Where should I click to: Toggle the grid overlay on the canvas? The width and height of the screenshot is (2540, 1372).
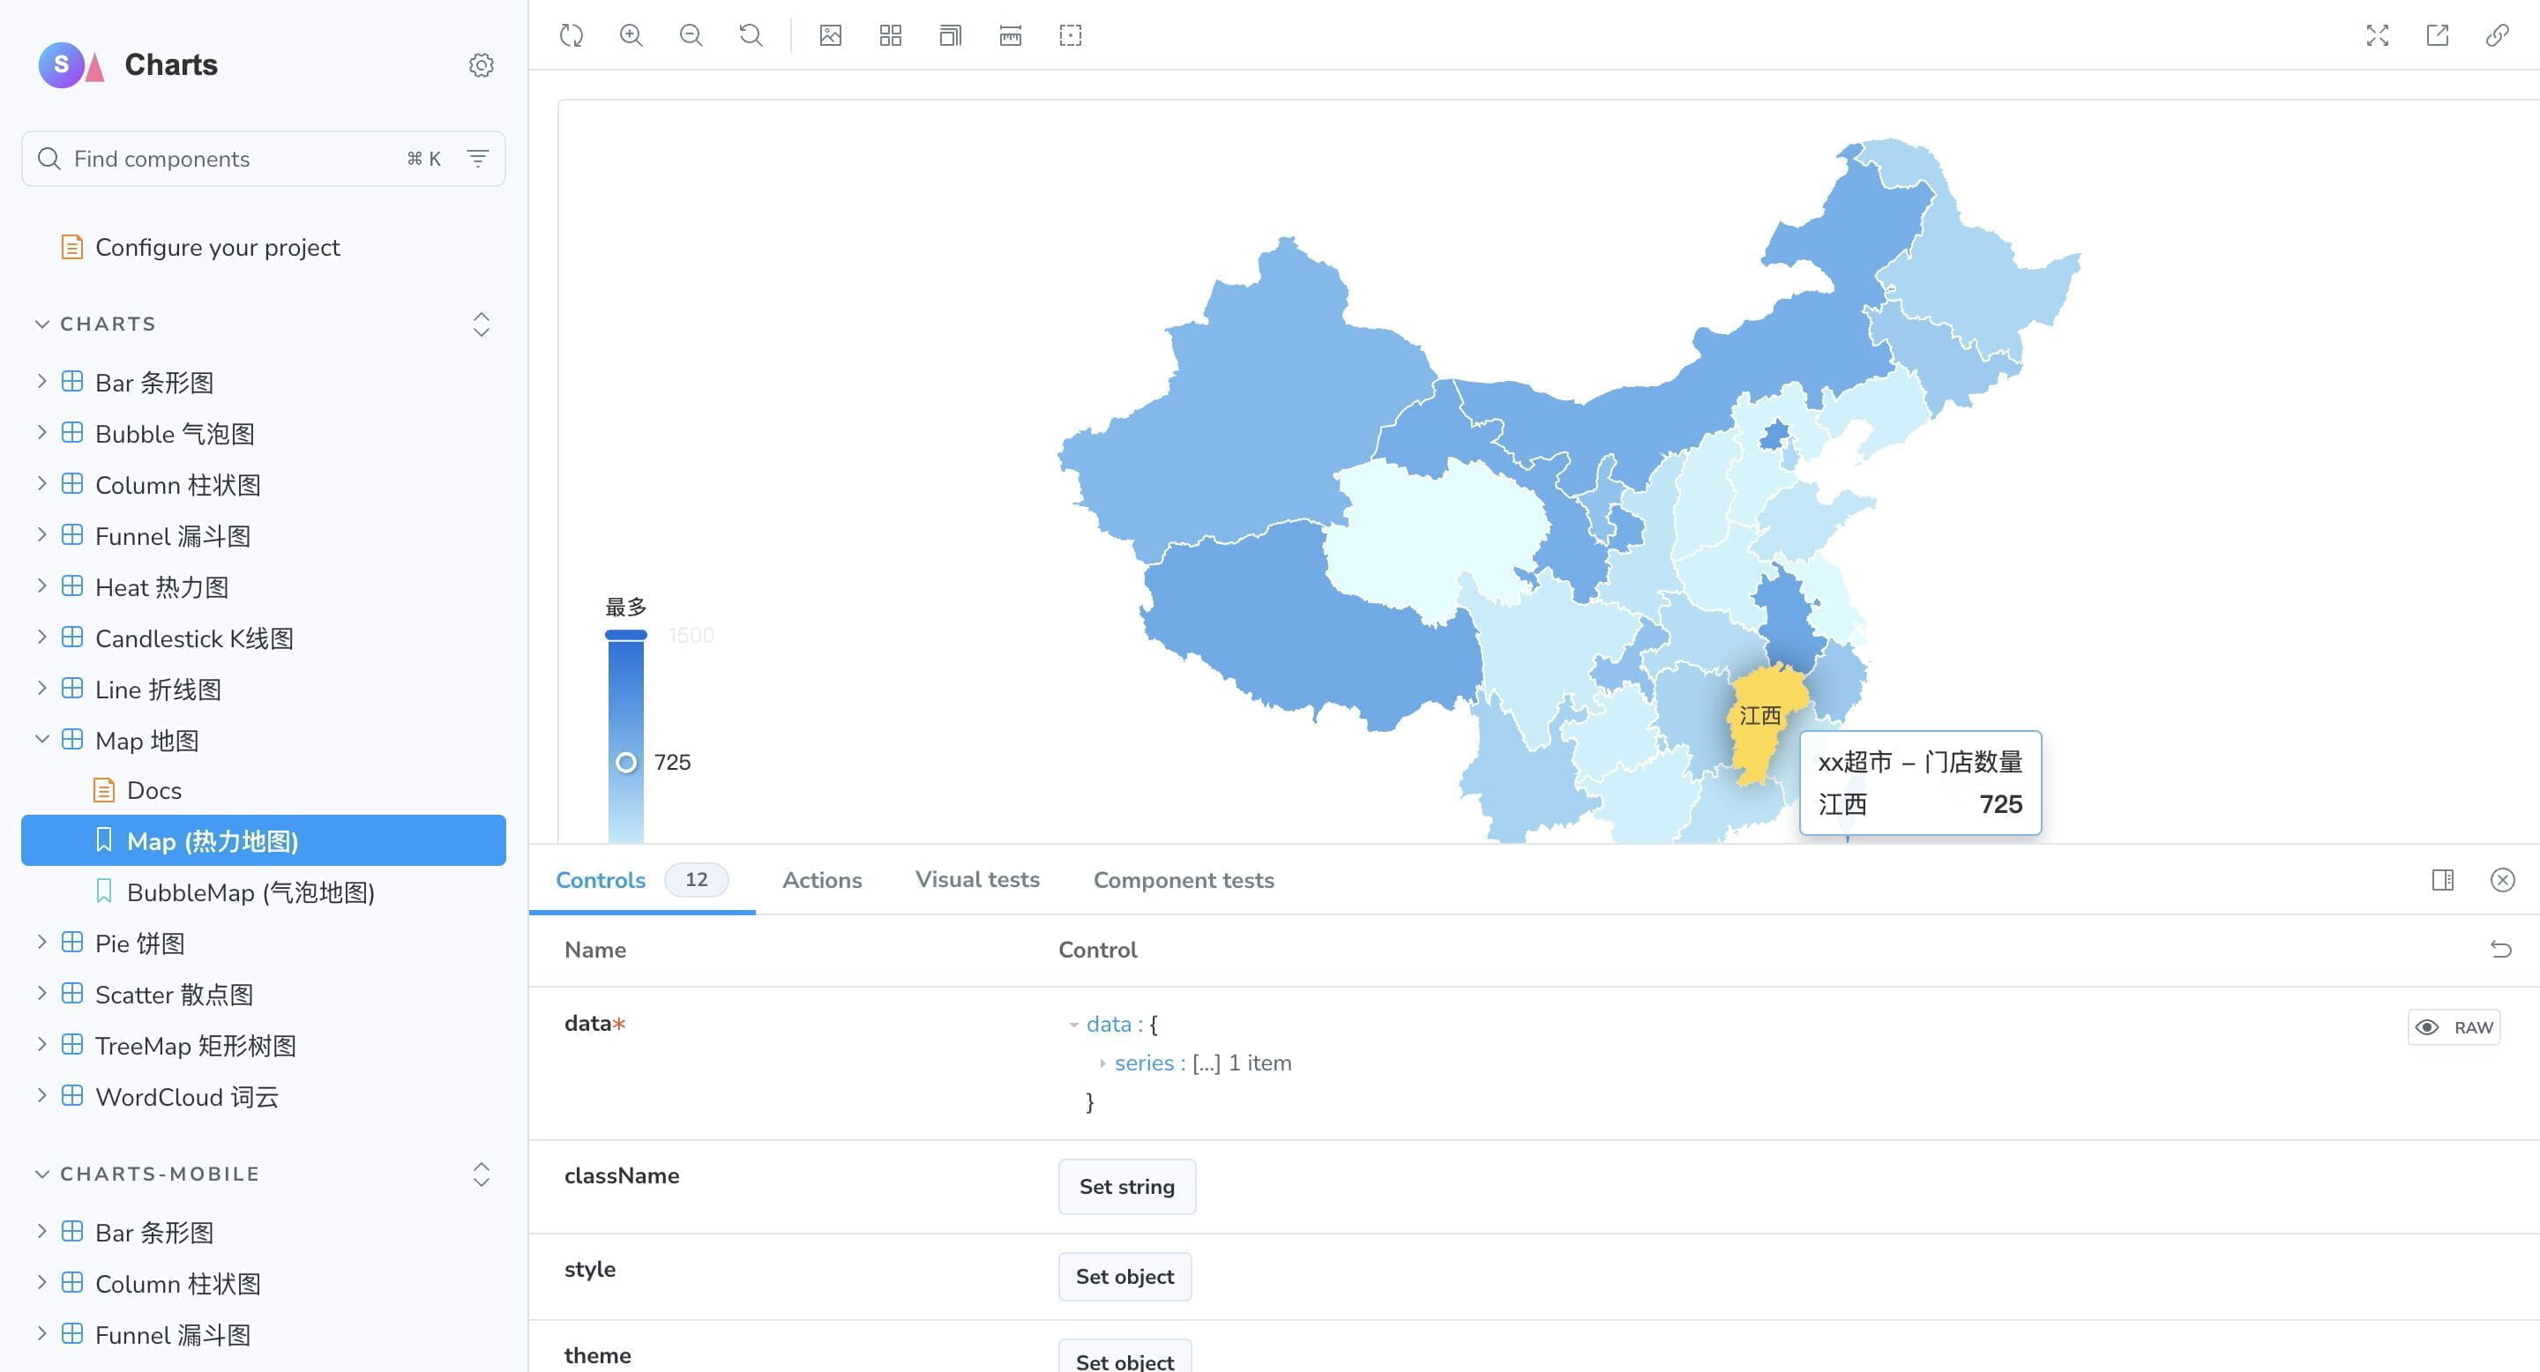(x=891, y=34)
